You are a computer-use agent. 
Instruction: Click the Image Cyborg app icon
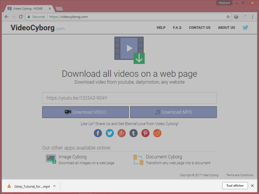coord(51,159)
